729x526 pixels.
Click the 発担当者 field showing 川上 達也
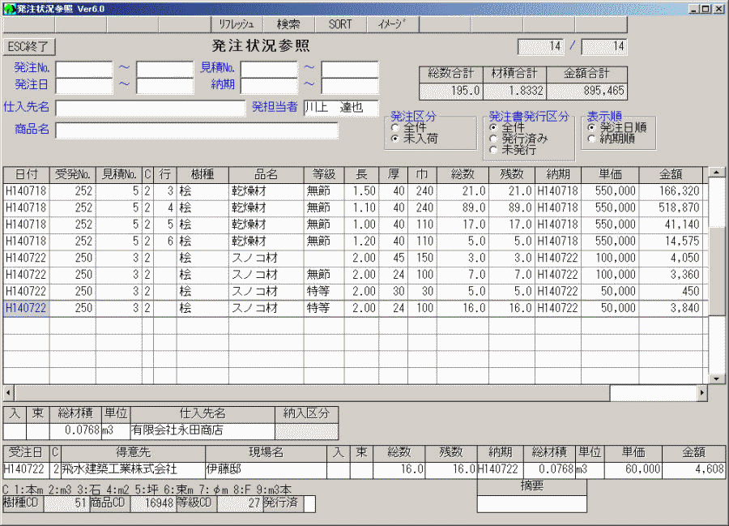(341, 108)
